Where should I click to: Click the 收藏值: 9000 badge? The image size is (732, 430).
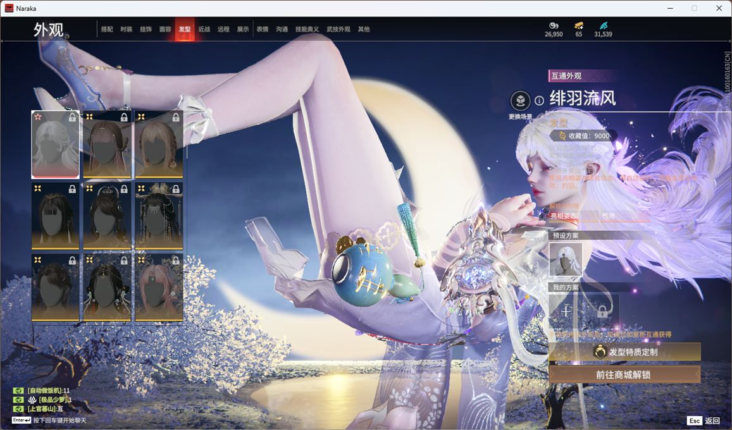pyautogui.click(x=585, y=136)
